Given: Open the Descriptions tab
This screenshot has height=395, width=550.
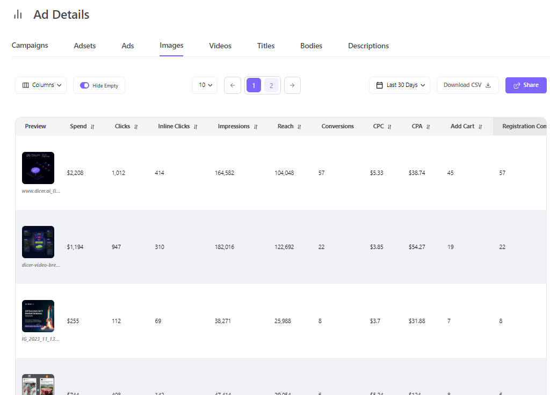Looking at the screenshot, I should (x=368, y=46).
